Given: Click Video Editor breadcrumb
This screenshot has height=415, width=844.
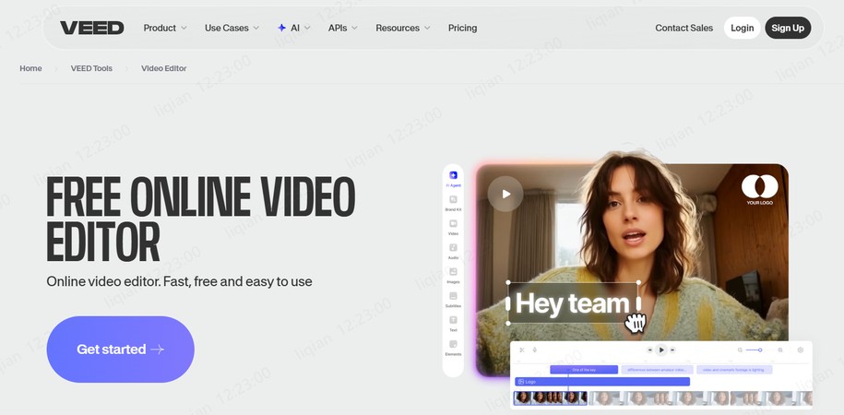Looking at the screenshot, I should pos(163,68).
